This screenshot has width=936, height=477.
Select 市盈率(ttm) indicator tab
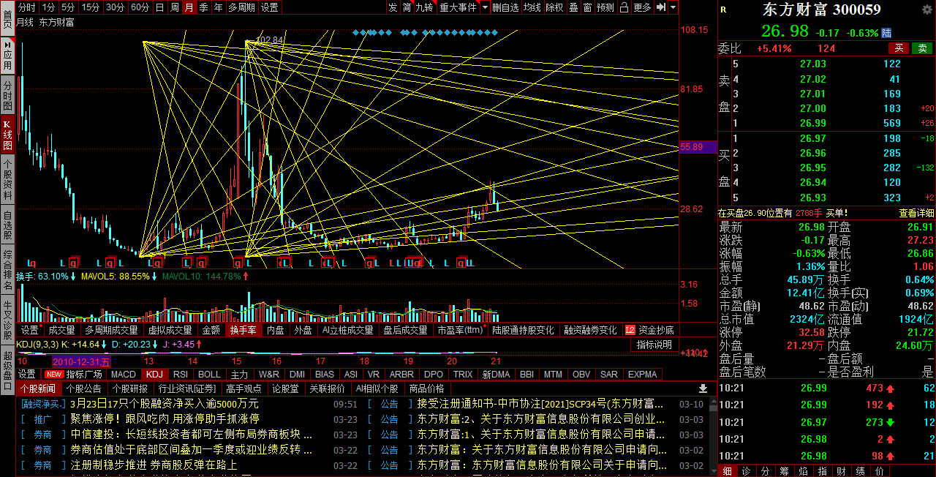point(460,330)
